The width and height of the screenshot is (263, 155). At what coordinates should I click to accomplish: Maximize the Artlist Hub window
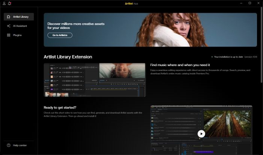pyautogui.click(x=250, y=3)
